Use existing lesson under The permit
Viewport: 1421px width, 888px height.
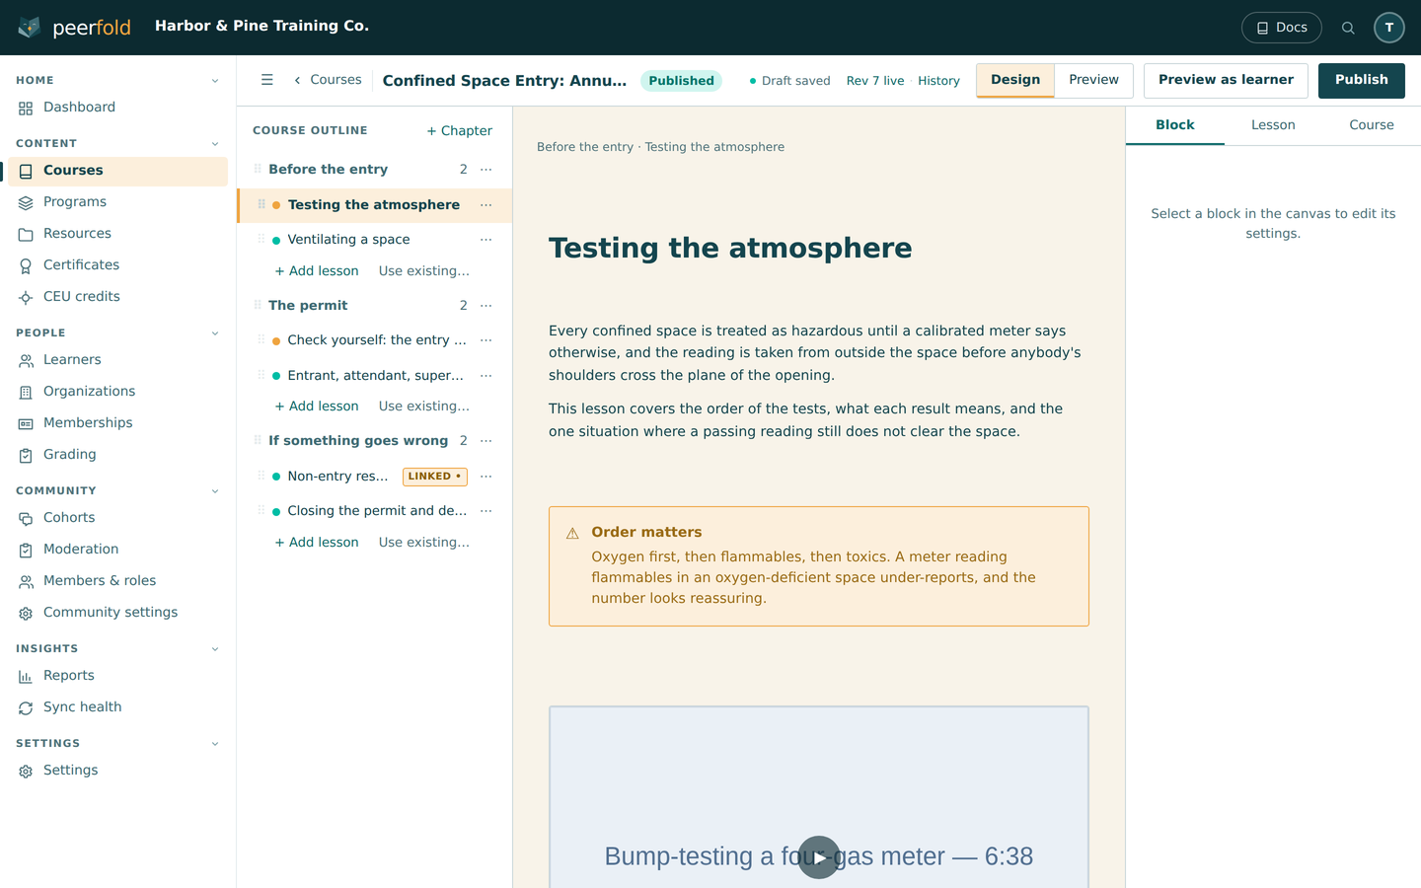point(424,407)
